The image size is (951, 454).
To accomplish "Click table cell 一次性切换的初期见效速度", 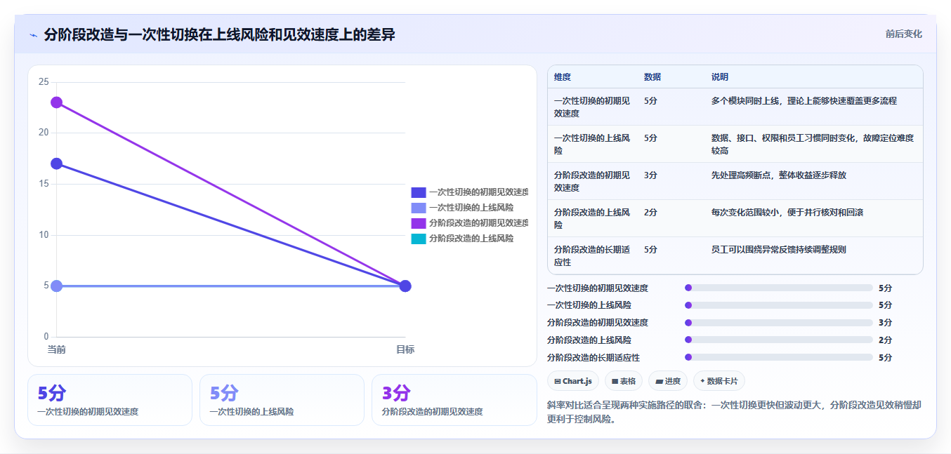I will (x=593, y=107).
